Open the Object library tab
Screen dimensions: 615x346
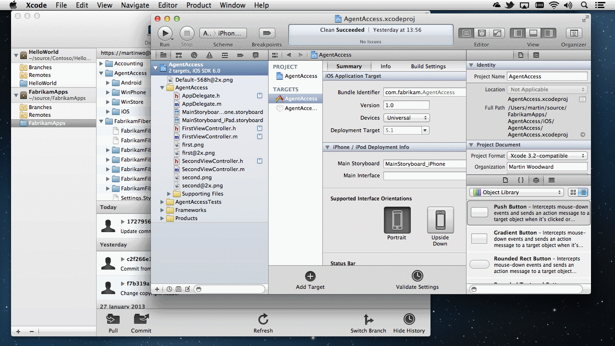536,180
